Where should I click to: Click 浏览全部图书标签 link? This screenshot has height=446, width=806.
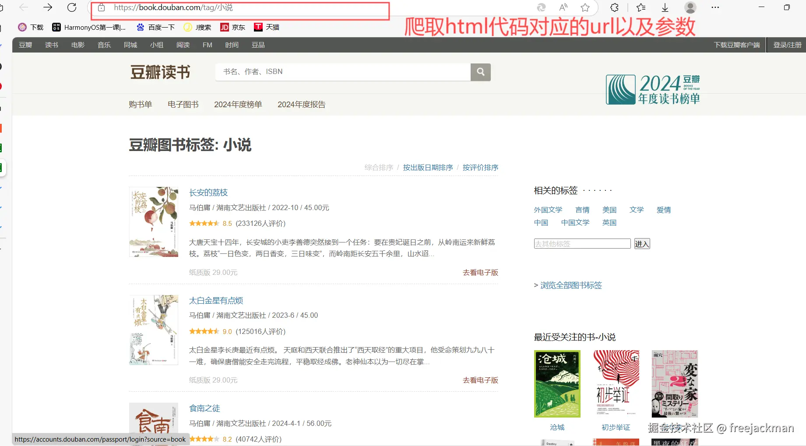click(x=571, y=285)
